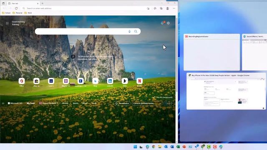Open Task View in the taskbar
The height and width of the screenshot is (150, 267).
point(141,147)
